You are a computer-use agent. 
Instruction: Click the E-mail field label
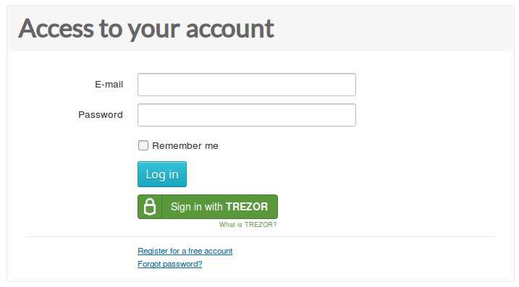(109, 85)
